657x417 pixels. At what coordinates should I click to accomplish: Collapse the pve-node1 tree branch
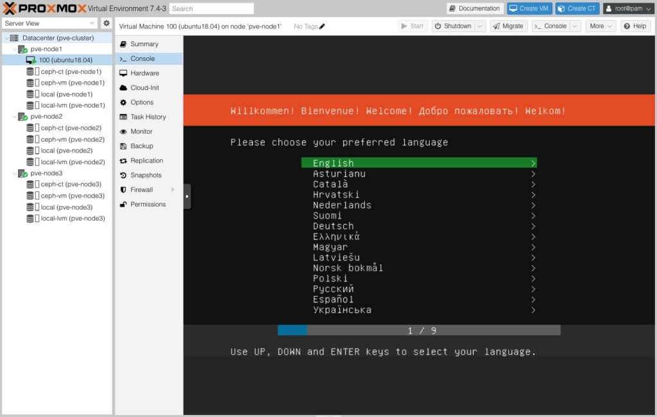[x=15, y=49]
